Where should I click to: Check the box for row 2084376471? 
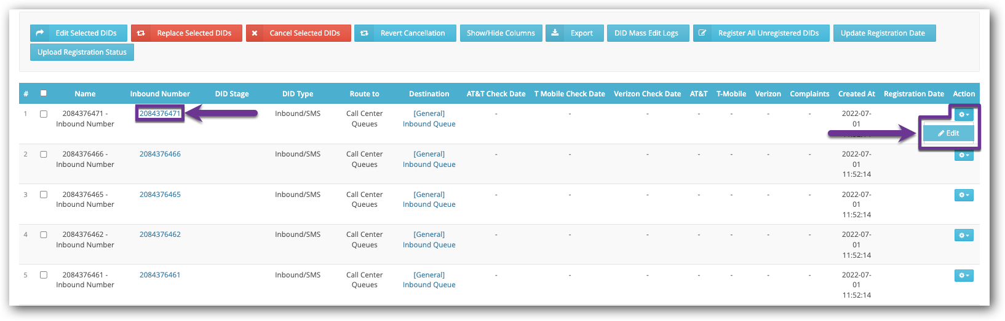tap(44, 114)
